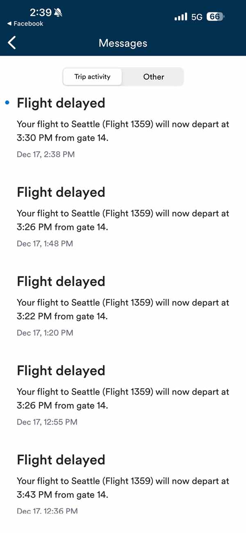Tap the 'Dec 17, 1:20 PM' timestamp
246x533 pixels.
(45, 333)
